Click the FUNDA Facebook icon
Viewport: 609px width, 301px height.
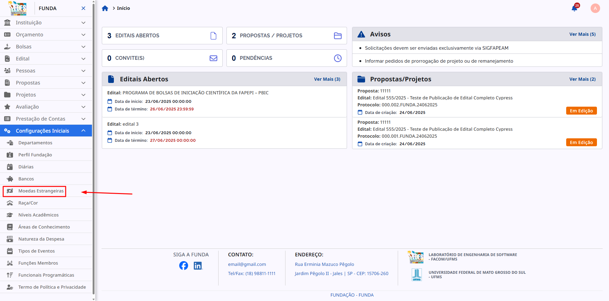click(183, 266)
